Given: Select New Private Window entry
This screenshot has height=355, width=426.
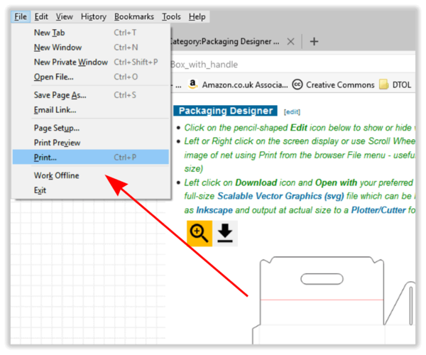Looking at the screenshot, I should click(x=91, y=62).
